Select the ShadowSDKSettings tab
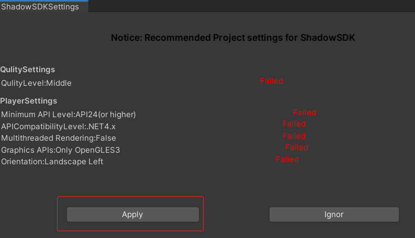415x238 pixels. 40,7
